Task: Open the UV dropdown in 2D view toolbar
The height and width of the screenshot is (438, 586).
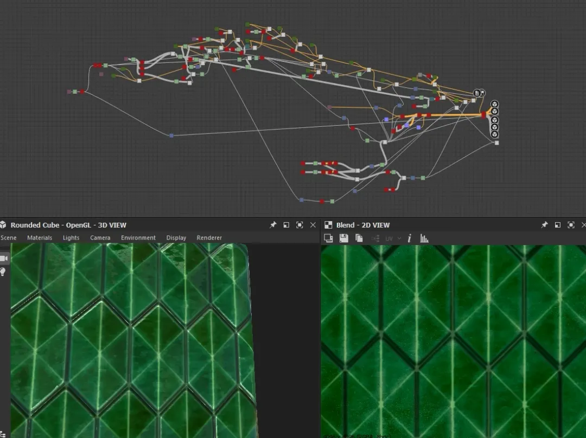Action: tap(393, 238)
